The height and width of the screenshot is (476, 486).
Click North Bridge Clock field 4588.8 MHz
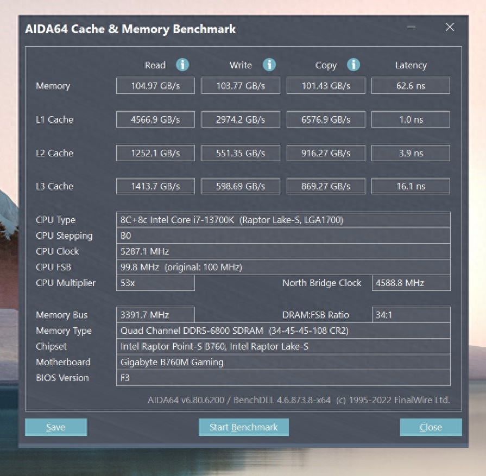[411, 283]
